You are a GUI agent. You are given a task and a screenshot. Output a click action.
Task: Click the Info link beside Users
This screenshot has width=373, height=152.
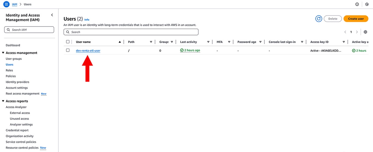(x=87, y=20)
